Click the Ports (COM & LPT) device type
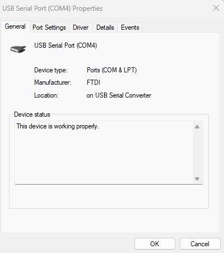Image resolution: width=224 pixels, height=253 pixels. (x=112, y=70)
